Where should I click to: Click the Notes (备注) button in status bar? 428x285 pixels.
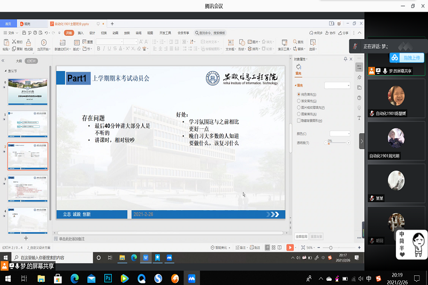(240, 248)
